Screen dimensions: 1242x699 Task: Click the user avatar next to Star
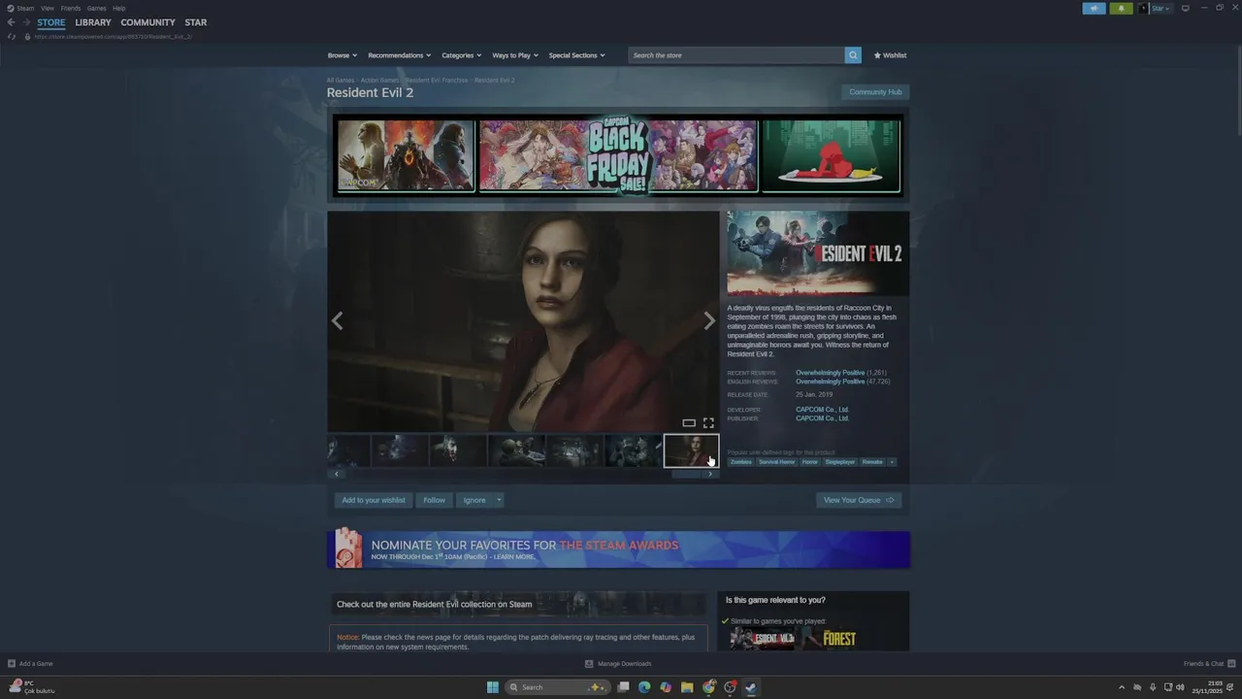point(1143,8)
